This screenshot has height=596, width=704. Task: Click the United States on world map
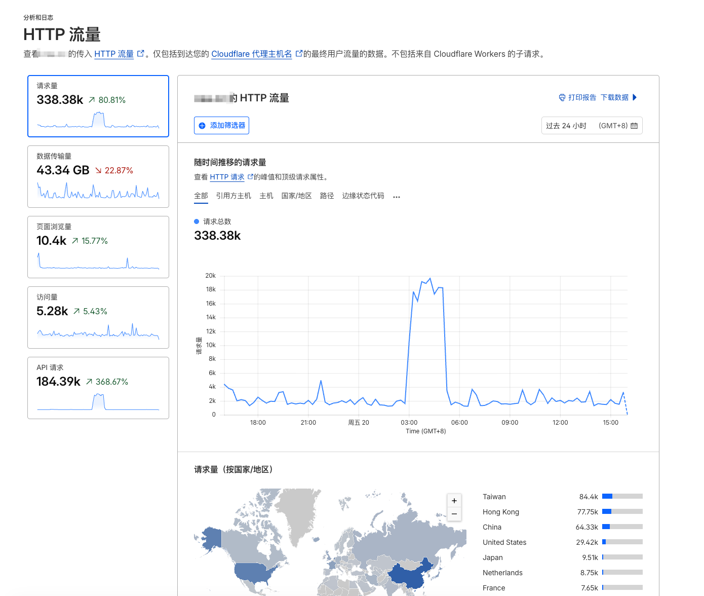[253, 572]
